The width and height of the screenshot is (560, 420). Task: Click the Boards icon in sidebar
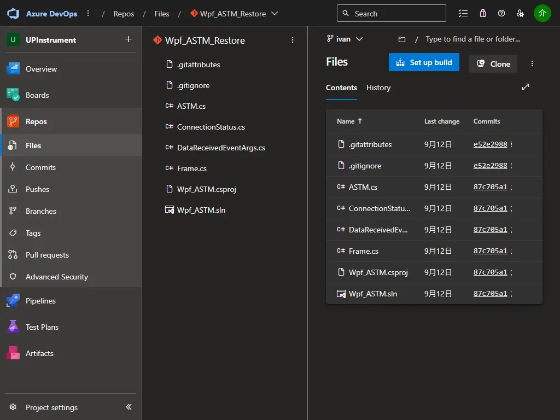click(13, 95)
